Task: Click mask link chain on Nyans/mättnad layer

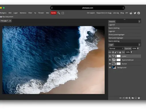Action: point(116,60)
